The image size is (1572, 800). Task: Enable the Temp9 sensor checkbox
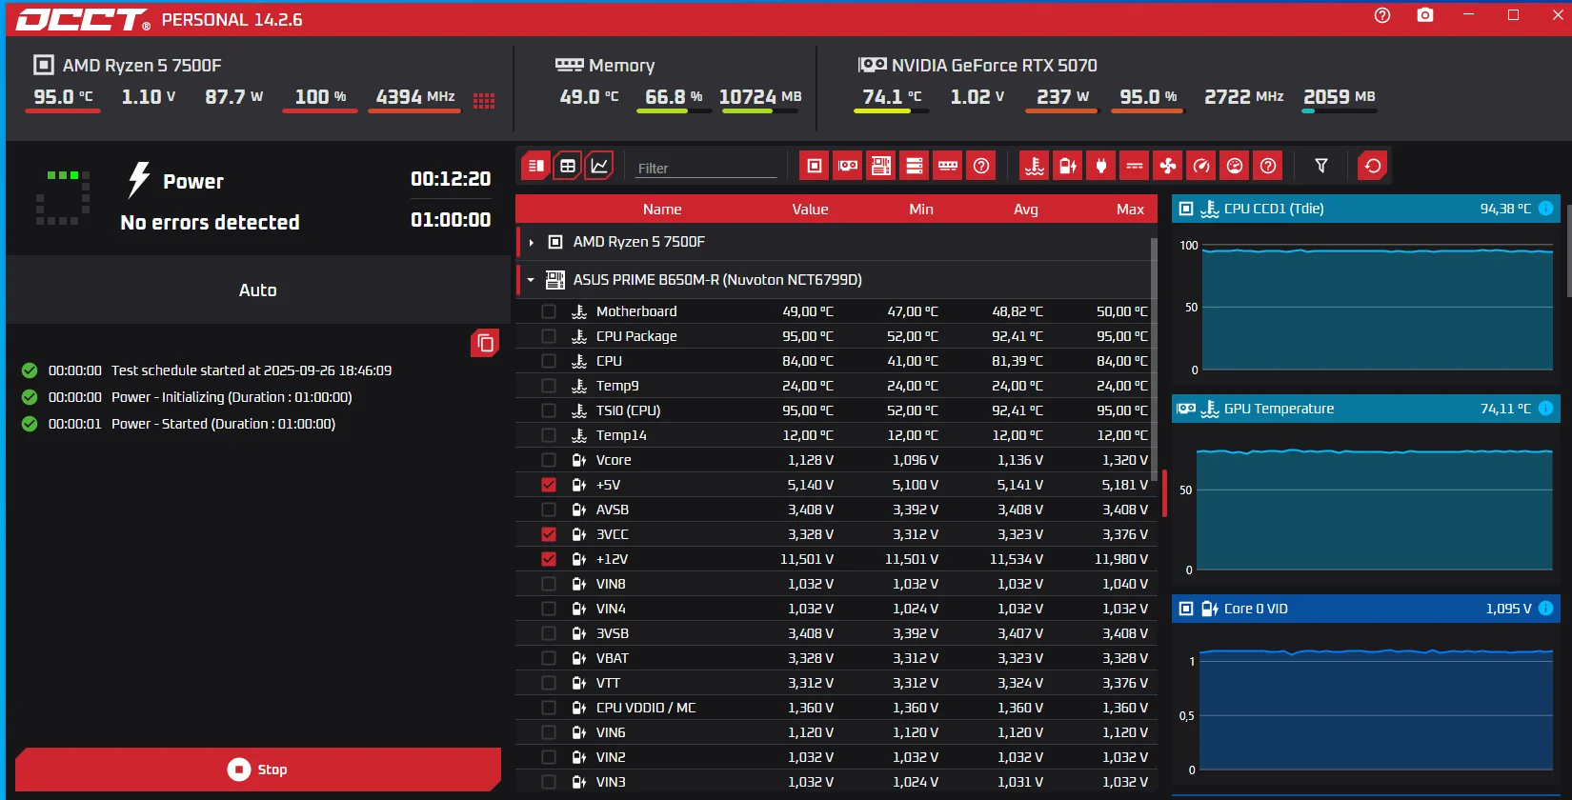[549, 386]
